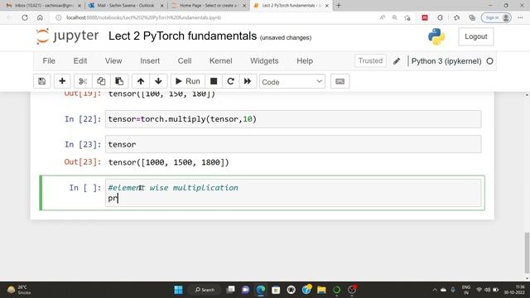The height and width of the screenshot is (298, 530).
Task: Click into cell In [23] tensor
Action: tap(292, 144)
